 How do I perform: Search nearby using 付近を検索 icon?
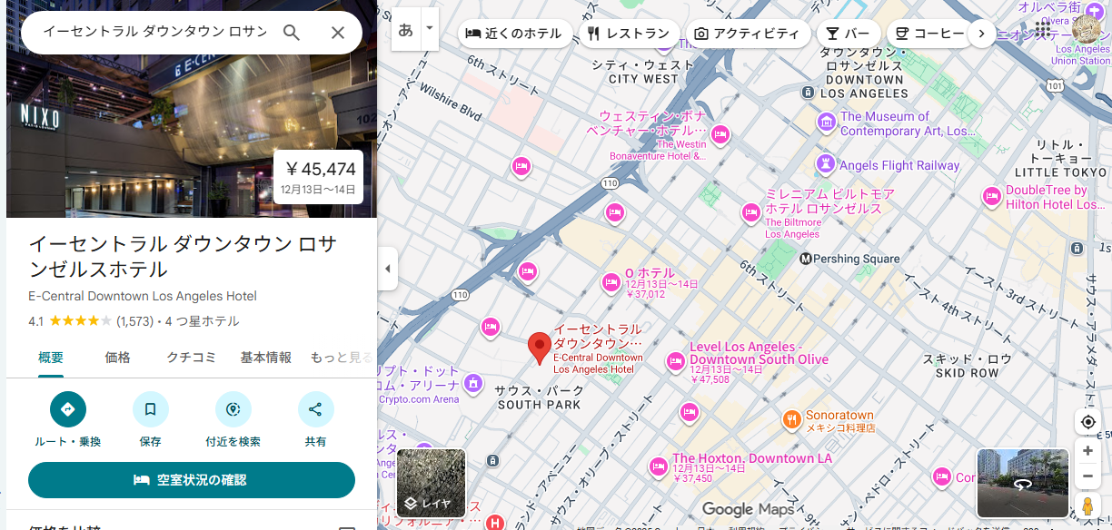coord(233,410)
